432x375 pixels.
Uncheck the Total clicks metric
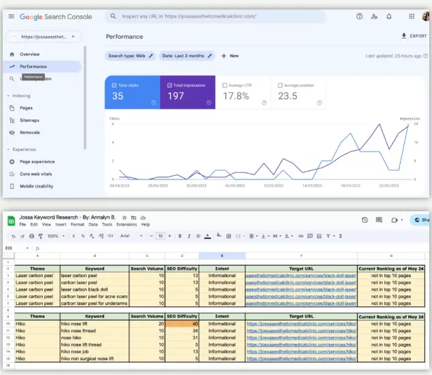pyautogui.click(x=114, y=85)
